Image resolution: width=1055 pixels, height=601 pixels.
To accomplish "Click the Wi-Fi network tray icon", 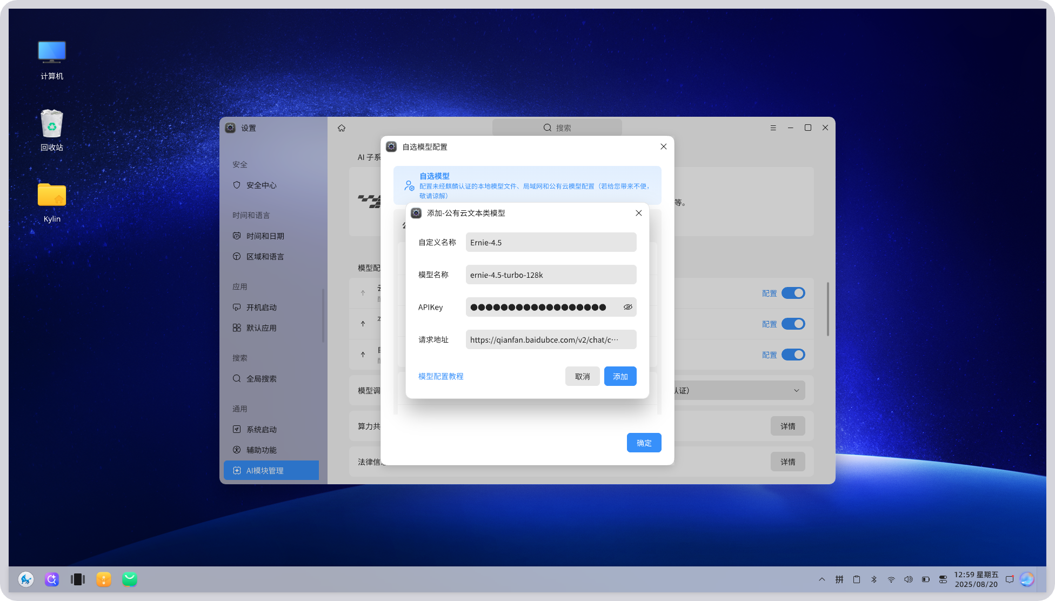I will 891,579.
